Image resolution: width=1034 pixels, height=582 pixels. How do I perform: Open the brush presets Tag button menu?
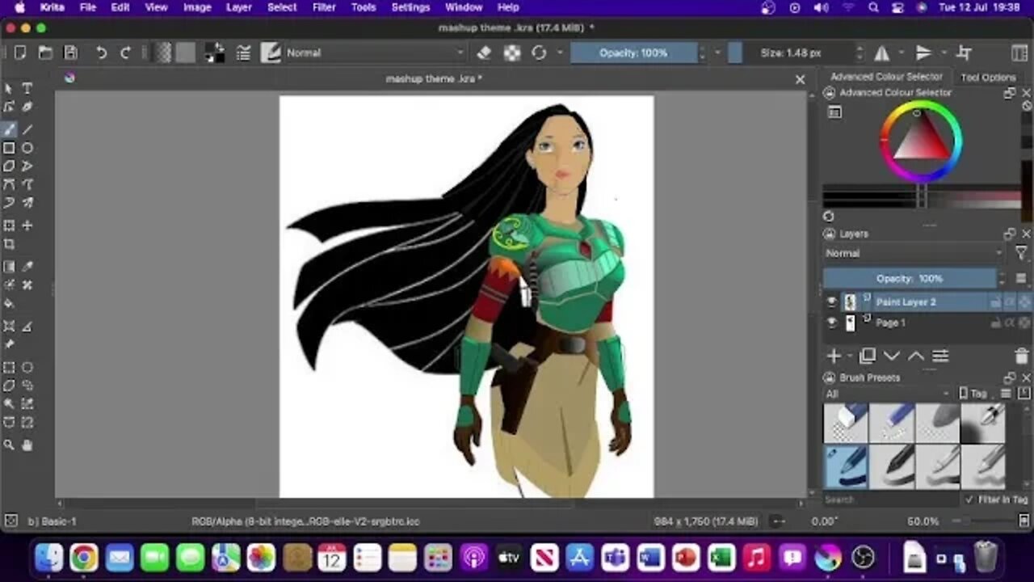point(974,394)
